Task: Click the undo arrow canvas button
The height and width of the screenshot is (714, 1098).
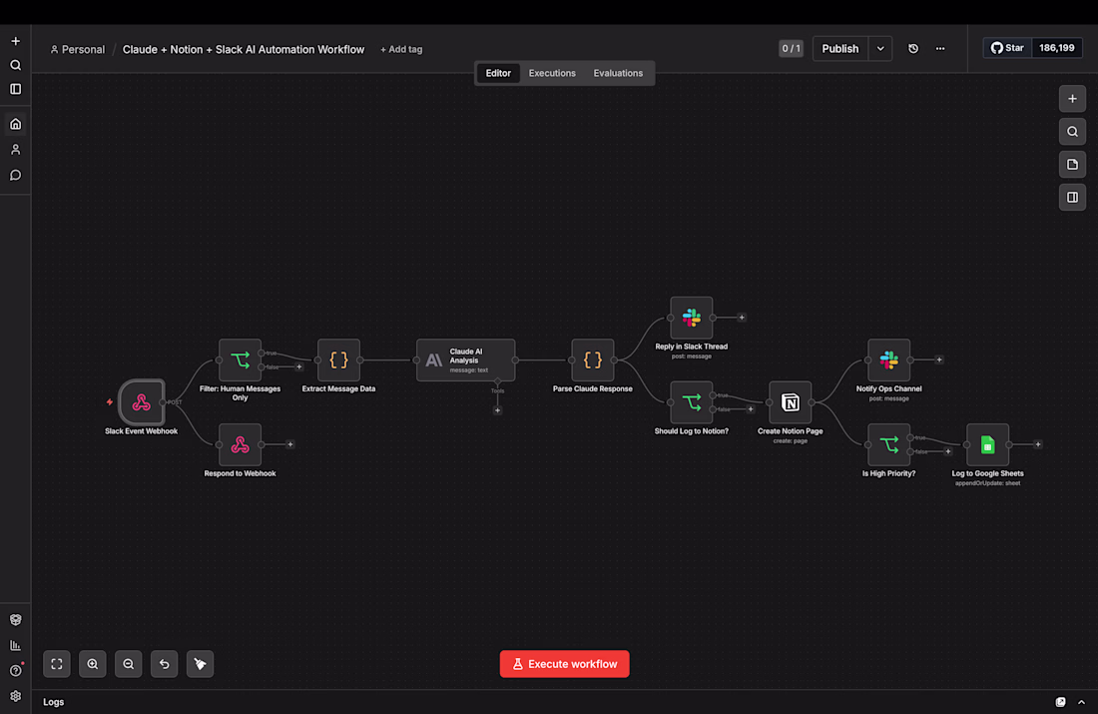Action: coord(164,663)
